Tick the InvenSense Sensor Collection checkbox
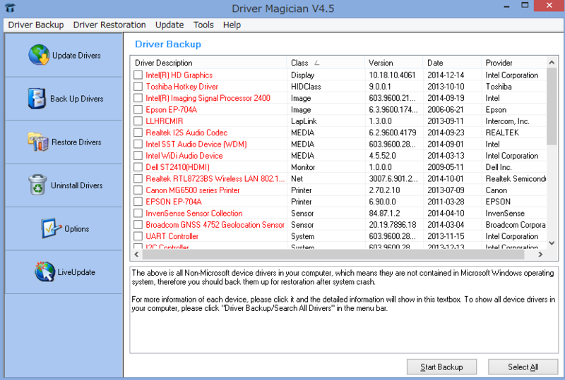The image size is (565, 380). point(138,213)
